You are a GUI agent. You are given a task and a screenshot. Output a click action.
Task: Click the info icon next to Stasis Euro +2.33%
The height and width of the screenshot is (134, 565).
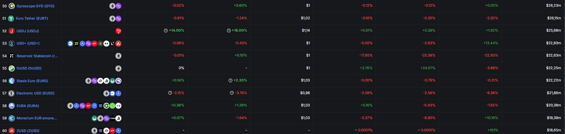(230, 80)
